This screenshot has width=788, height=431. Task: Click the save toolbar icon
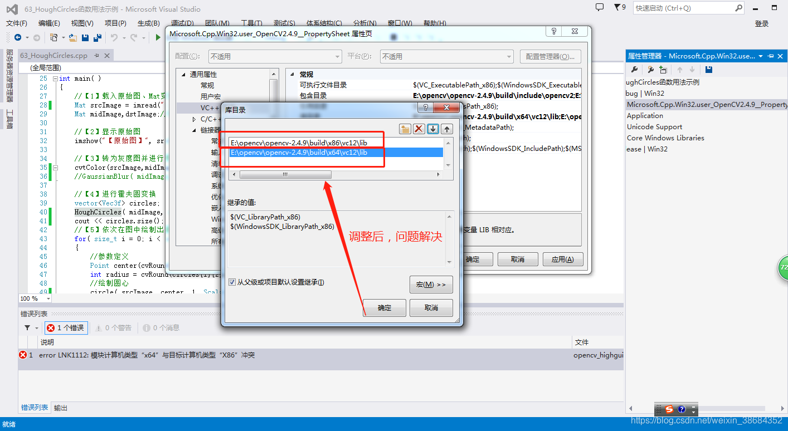pyautogui.click(x=85, y=37)
